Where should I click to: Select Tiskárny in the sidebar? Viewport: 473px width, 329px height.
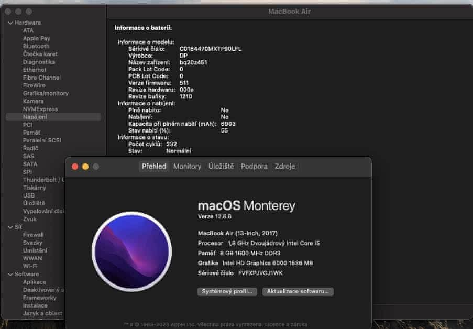coord(35,188)
